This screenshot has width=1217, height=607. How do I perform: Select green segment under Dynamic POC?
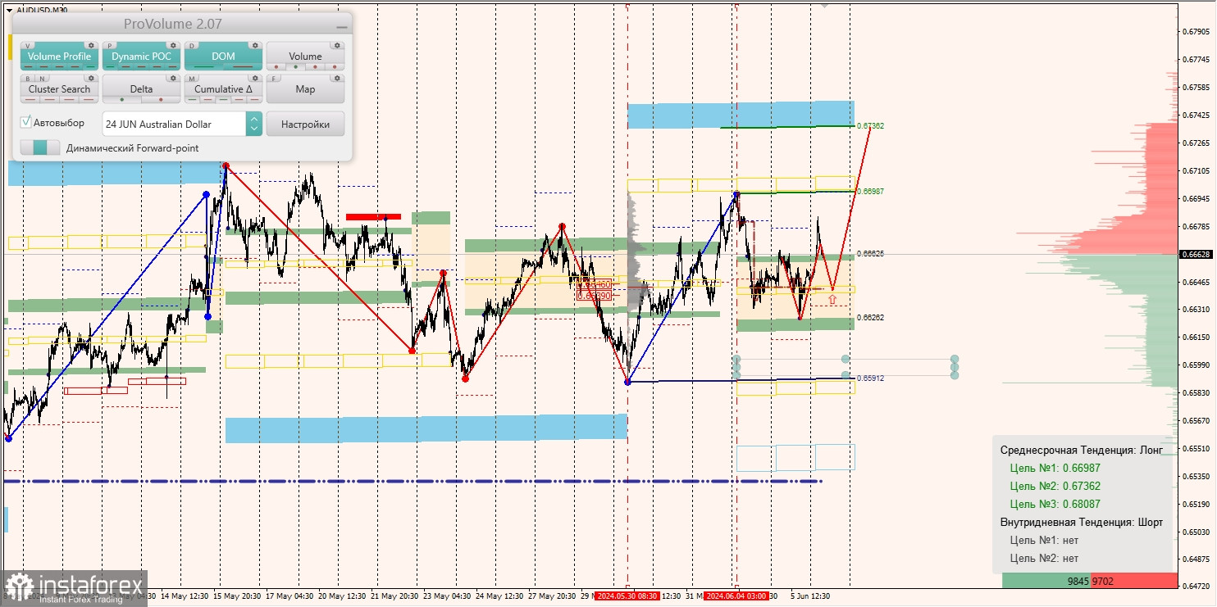(110, 66)
